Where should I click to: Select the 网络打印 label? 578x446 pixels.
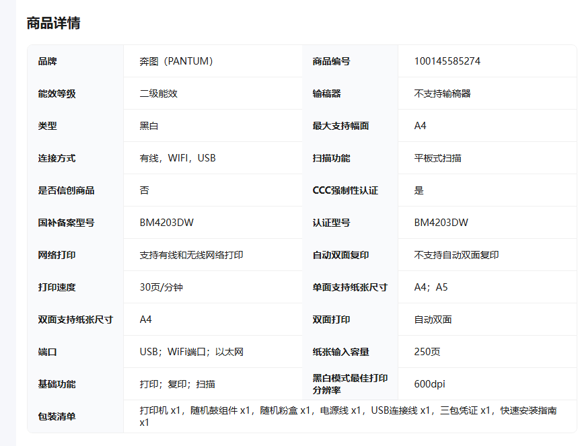click(x=57, y=255)
